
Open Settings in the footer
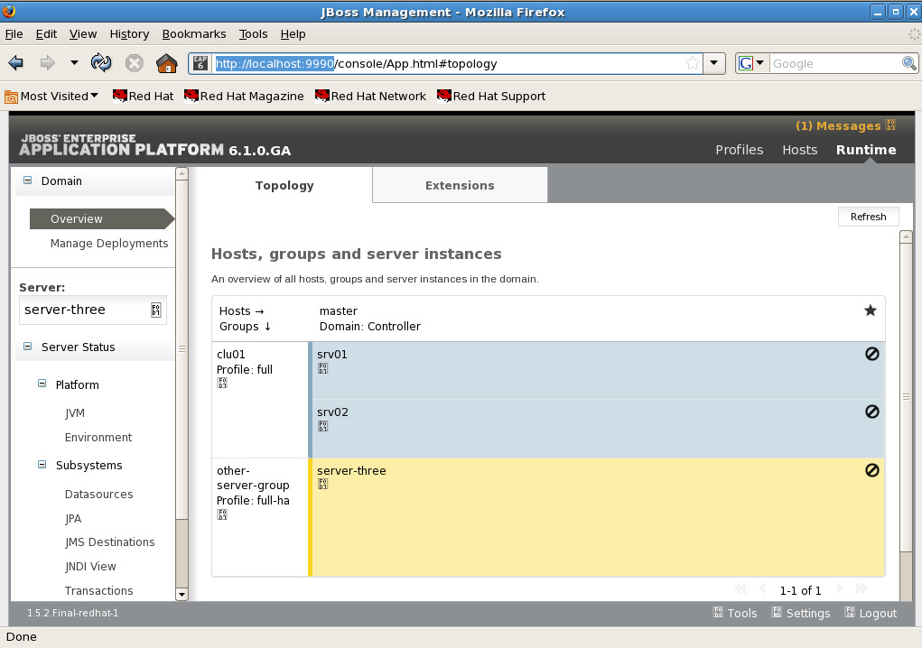[801, 613]
